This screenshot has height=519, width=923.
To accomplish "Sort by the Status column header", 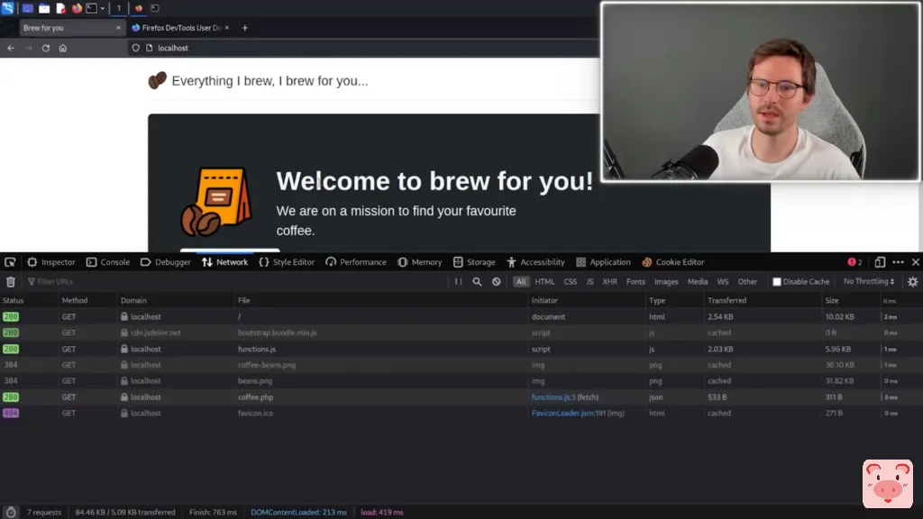I will click(x=30, y=301).
